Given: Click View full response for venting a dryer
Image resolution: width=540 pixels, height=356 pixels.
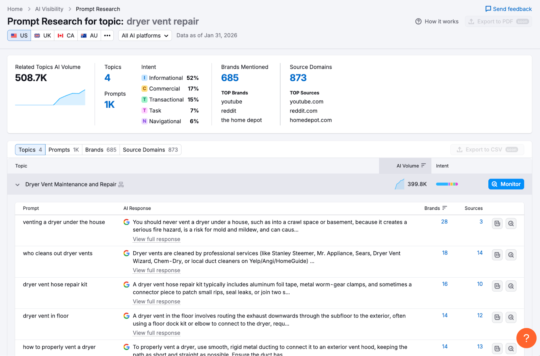Looking at the screenshot, I should [x=156, y=239].
